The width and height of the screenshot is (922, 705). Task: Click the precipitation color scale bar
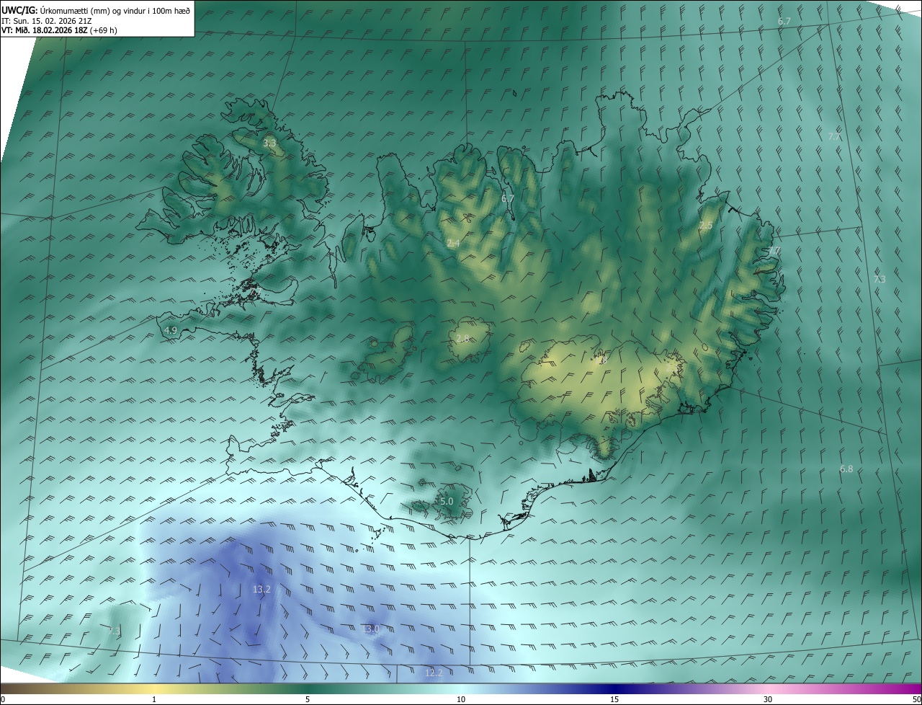[461, 688]
